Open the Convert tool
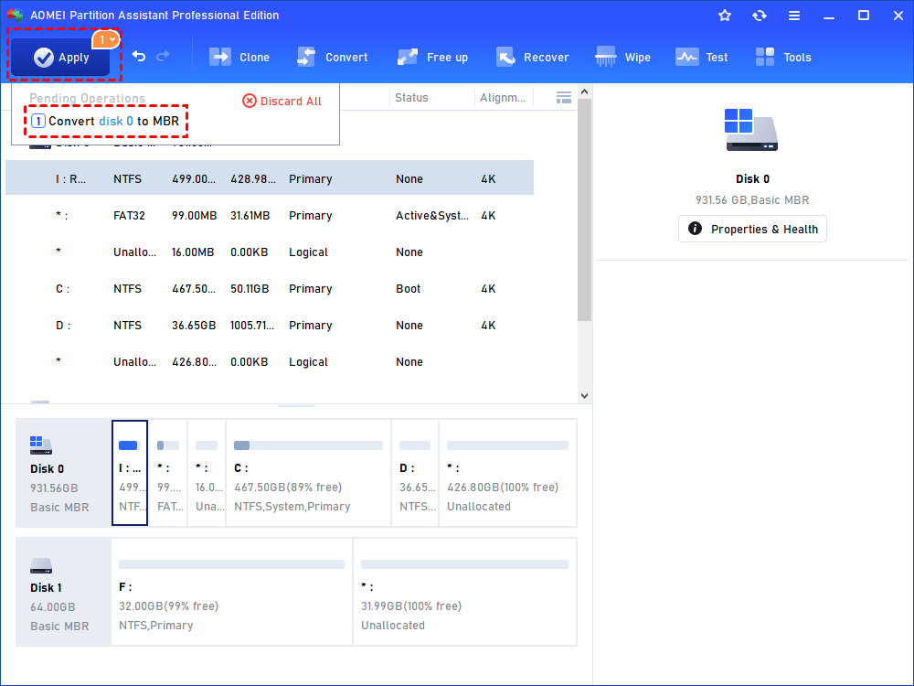The image size is (914, 686). [x=333, y=57]
